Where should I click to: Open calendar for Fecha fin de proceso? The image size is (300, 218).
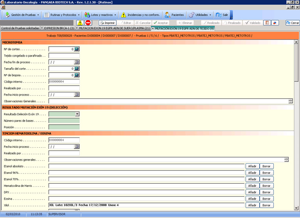click(77, 62)
